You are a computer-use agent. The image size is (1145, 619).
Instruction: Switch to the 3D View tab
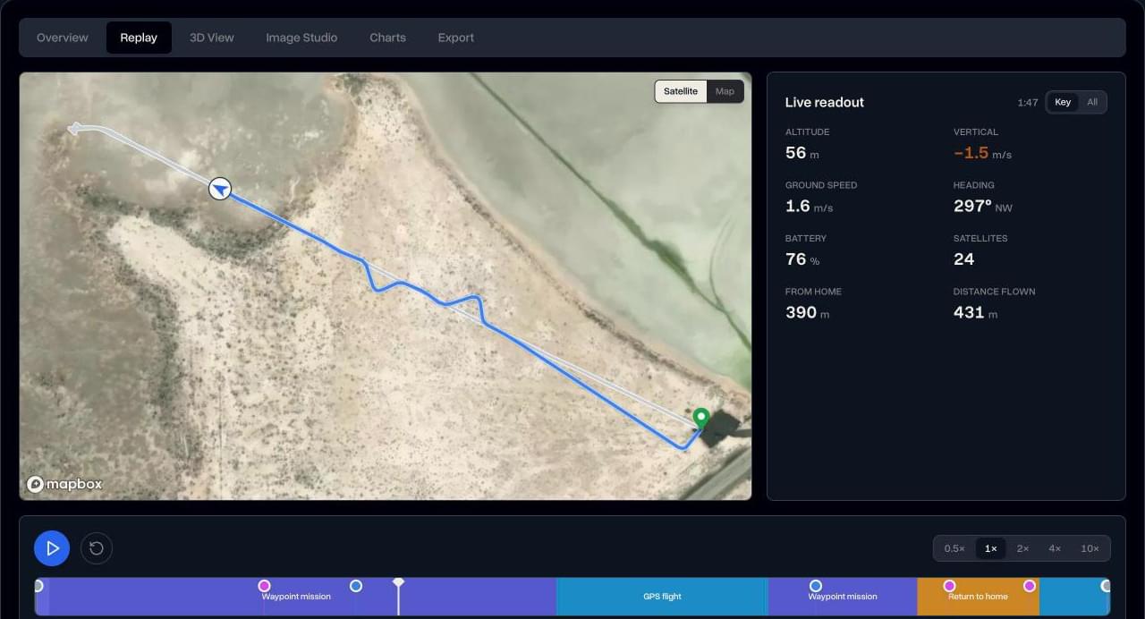click(x=212, y=38)
